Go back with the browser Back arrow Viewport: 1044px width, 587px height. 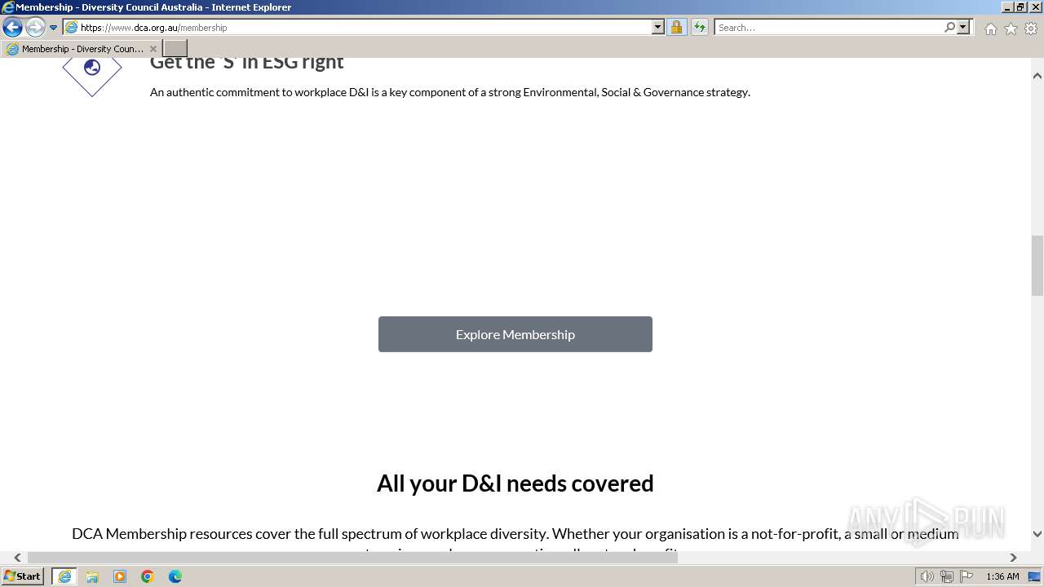12,28
